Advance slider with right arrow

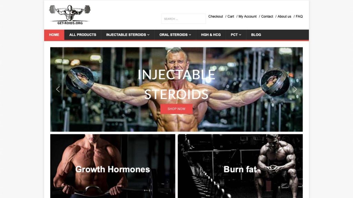click(295, 89)
